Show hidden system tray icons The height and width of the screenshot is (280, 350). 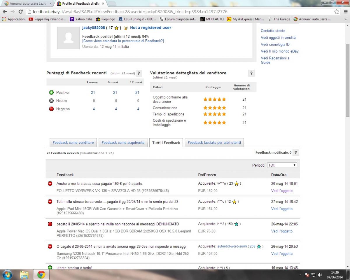pos(300,275)
